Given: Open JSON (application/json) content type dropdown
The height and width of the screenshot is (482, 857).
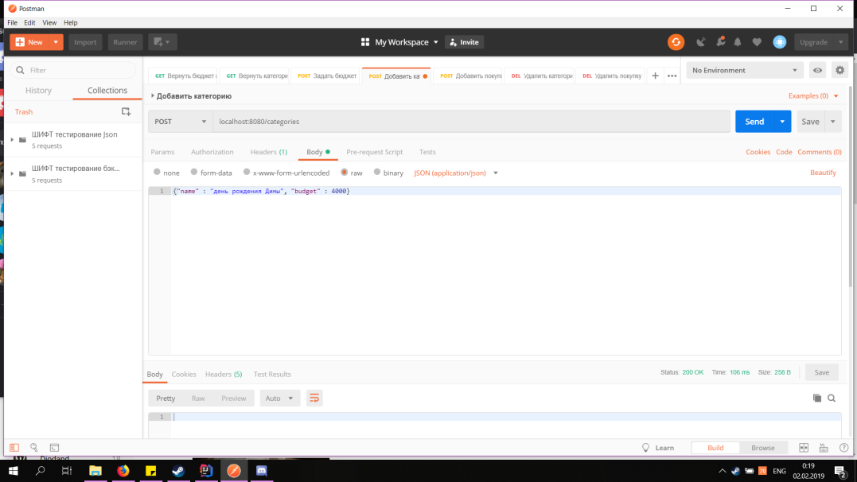Looking at the screenshot, I should (x=456, y=173).
